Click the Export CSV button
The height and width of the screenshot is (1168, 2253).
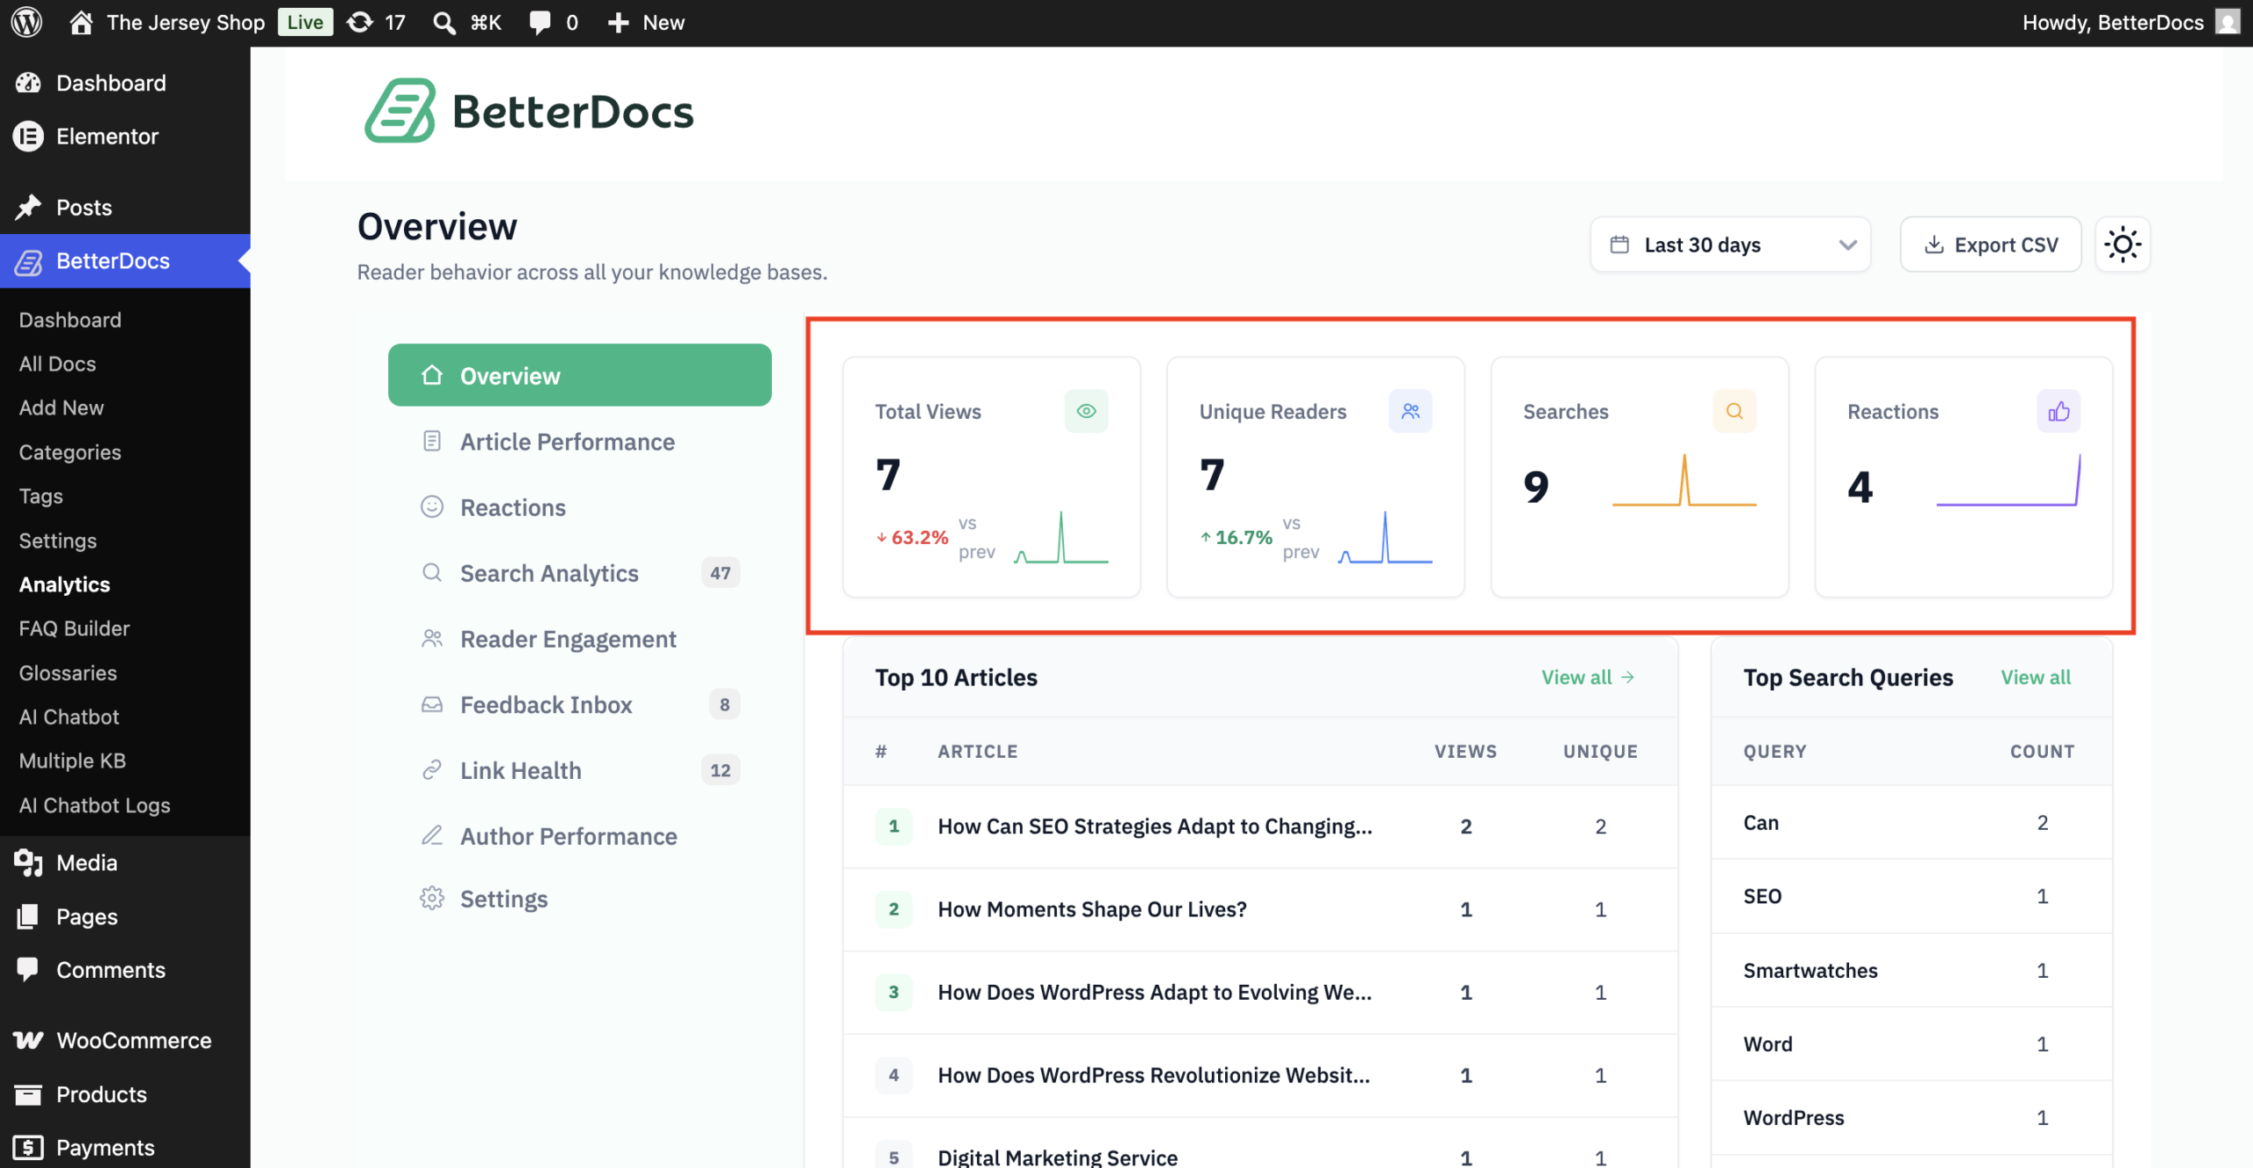point(1991,245)
